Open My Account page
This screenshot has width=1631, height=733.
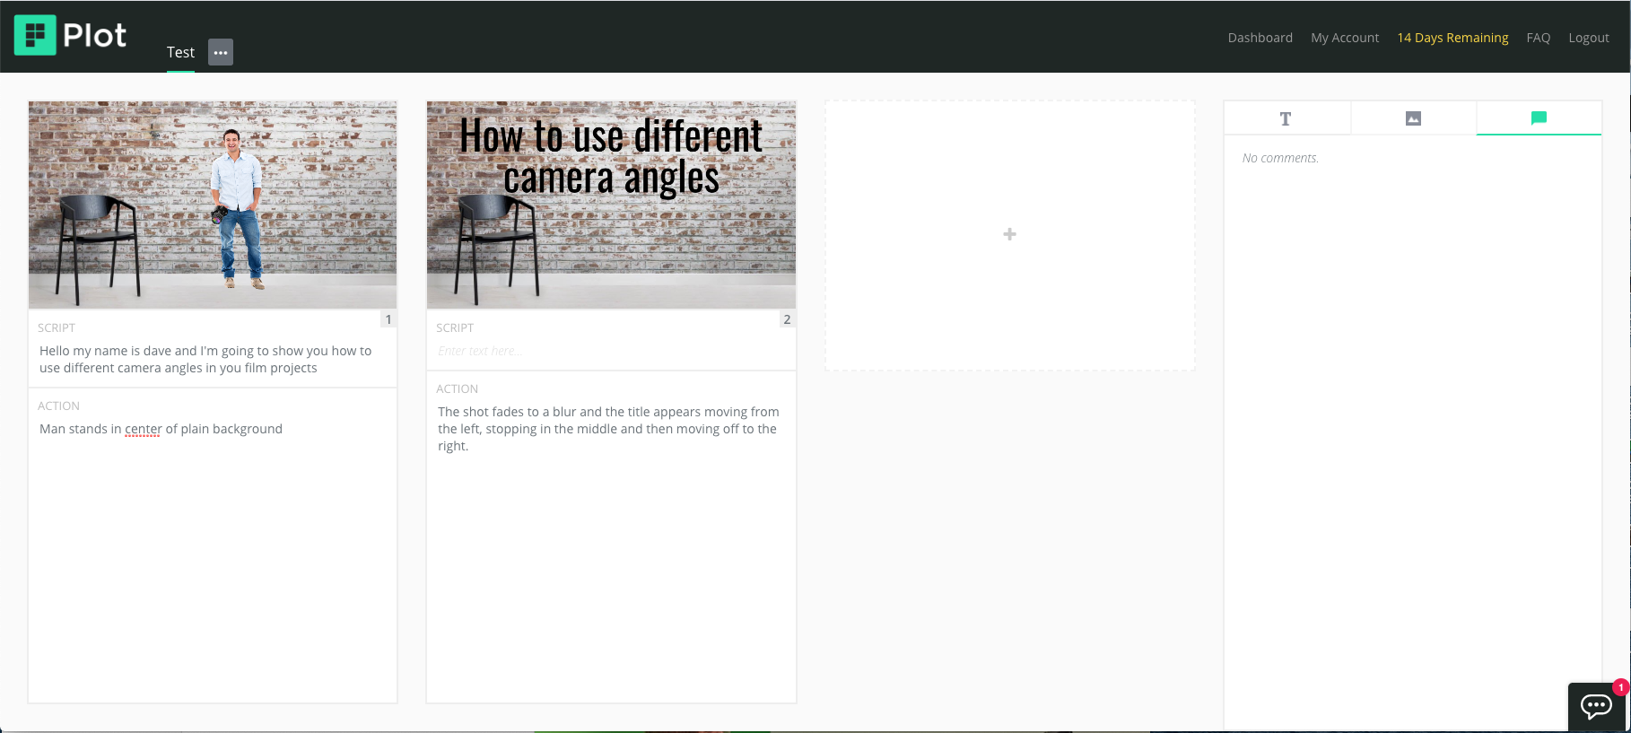1344,38
